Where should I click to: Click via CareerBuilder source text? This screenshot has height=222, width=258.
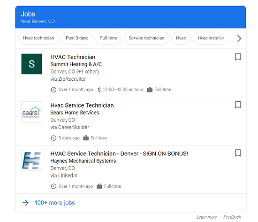point(69,127)
